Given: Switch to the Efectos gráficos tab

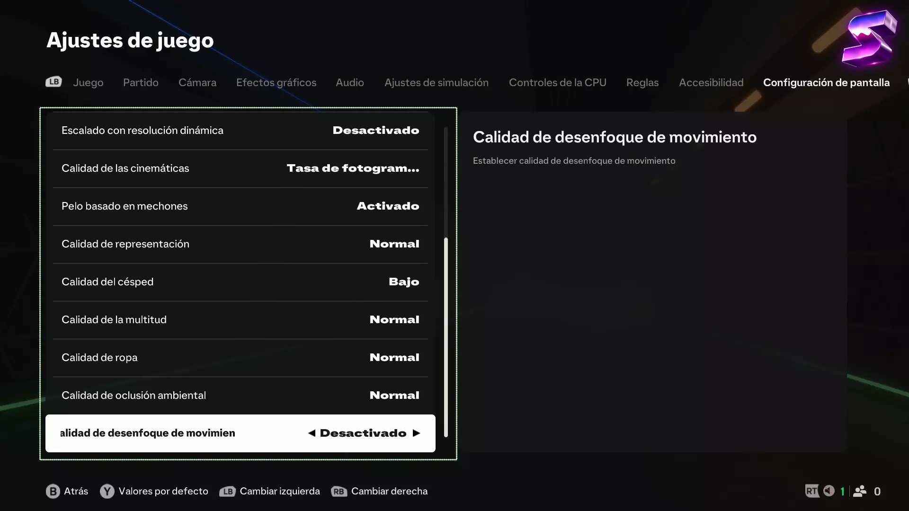Looking at the screenshot, I should tap(276, 82).
